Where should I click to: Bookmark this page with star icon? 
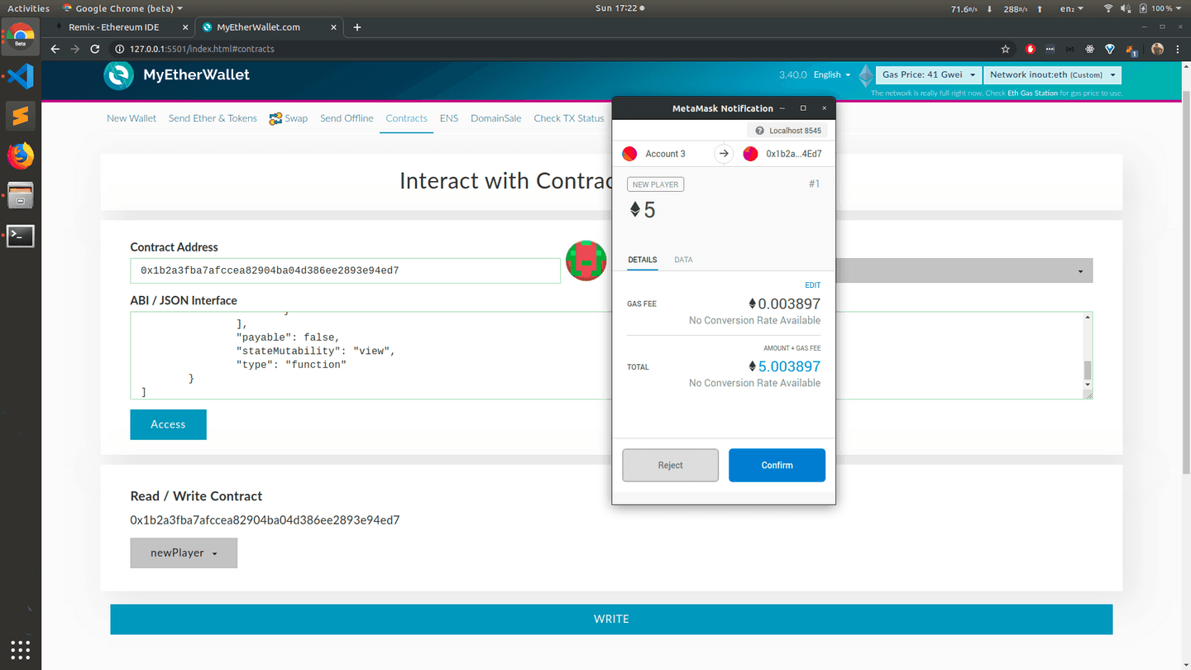tap(1006, 49)
